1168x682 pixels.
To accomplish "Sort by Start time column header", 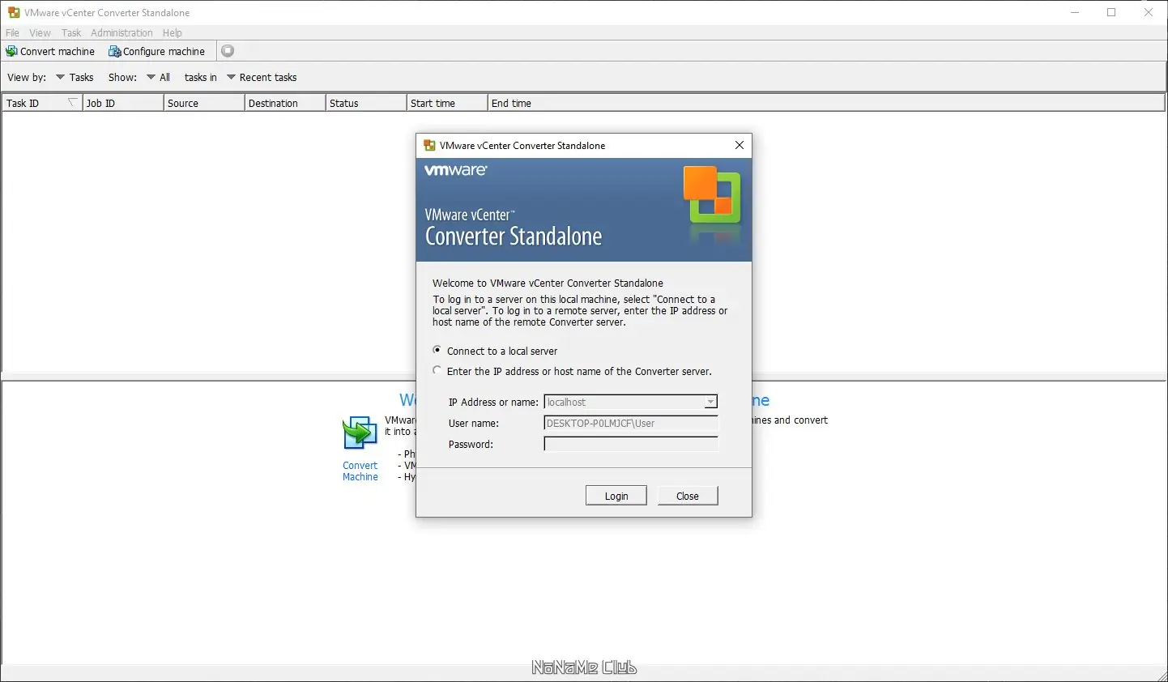I will pyautogui.click(x=447, y=103).
